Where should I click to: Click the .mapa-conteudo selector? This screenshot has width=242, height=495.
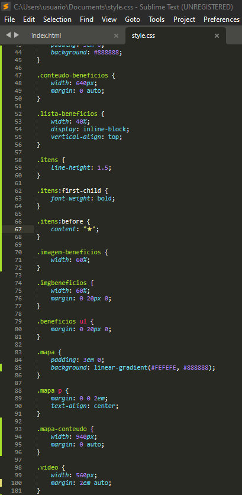[61, 429]
